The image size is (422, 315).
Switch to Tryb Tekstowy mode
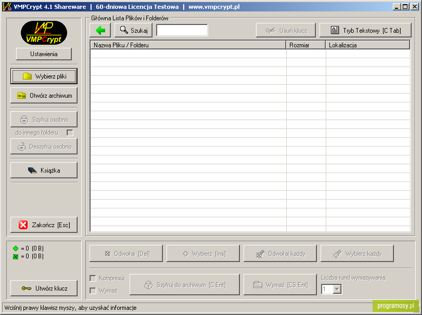(x=365, y=30)
